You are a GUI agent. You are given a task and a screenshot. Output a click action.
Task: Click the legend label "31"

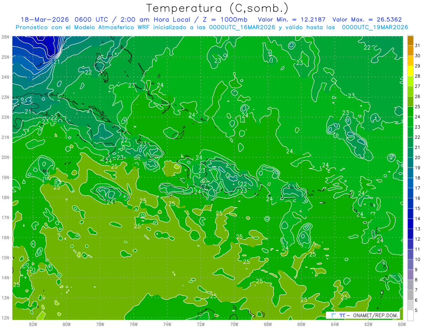click(x=418, y=45)
